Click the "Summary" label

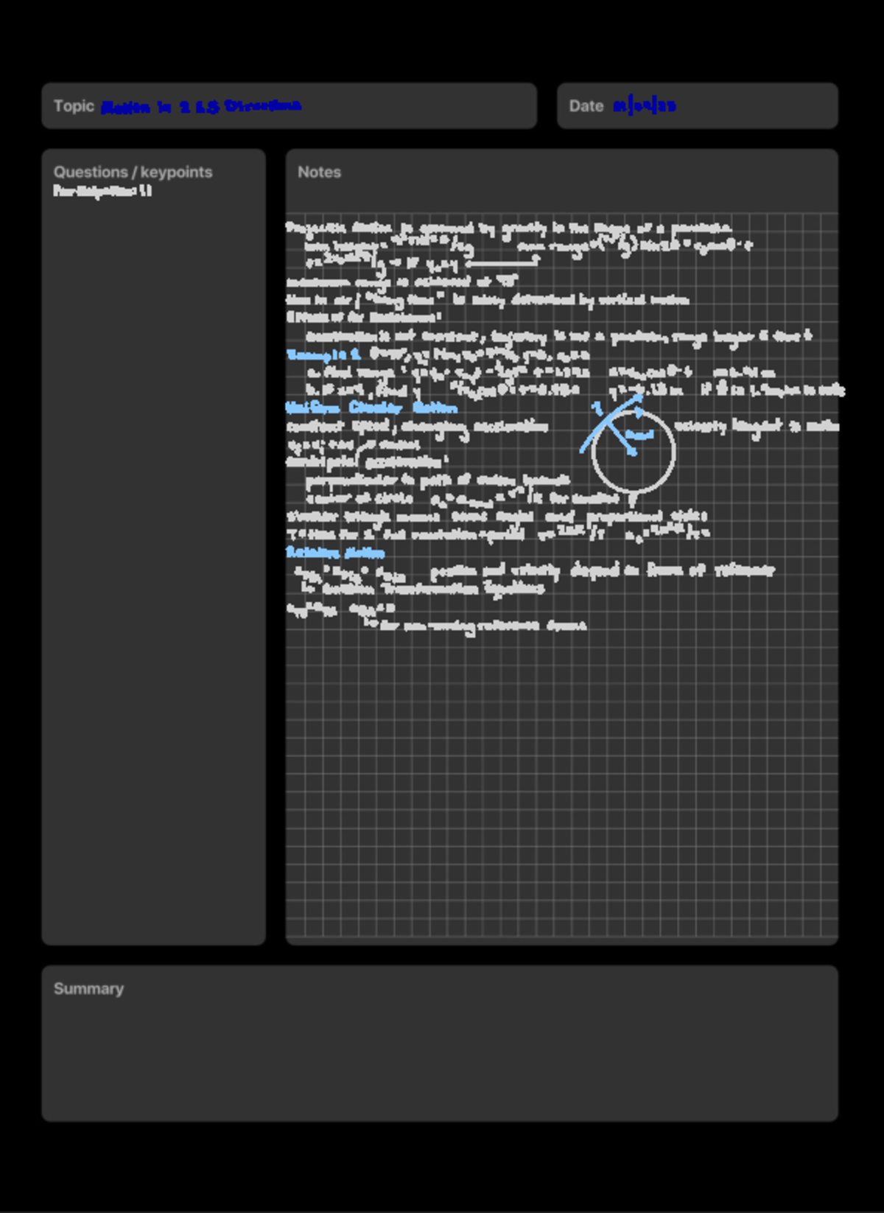tap(88, 988)
